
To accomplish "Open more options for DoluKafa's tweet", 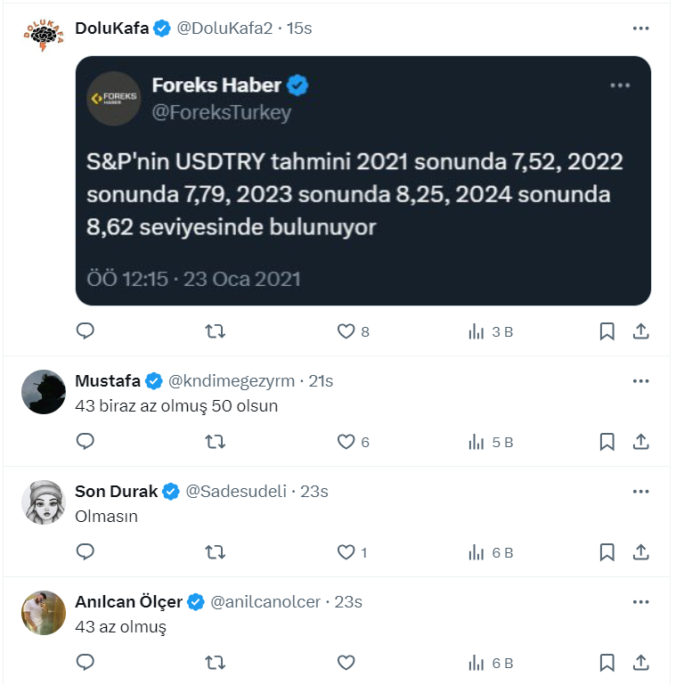I will tap(640, 29).
